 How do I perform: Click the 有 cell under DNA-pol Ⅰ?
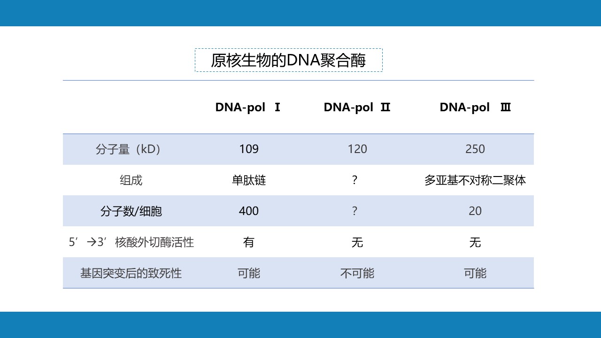click(249, 242)
